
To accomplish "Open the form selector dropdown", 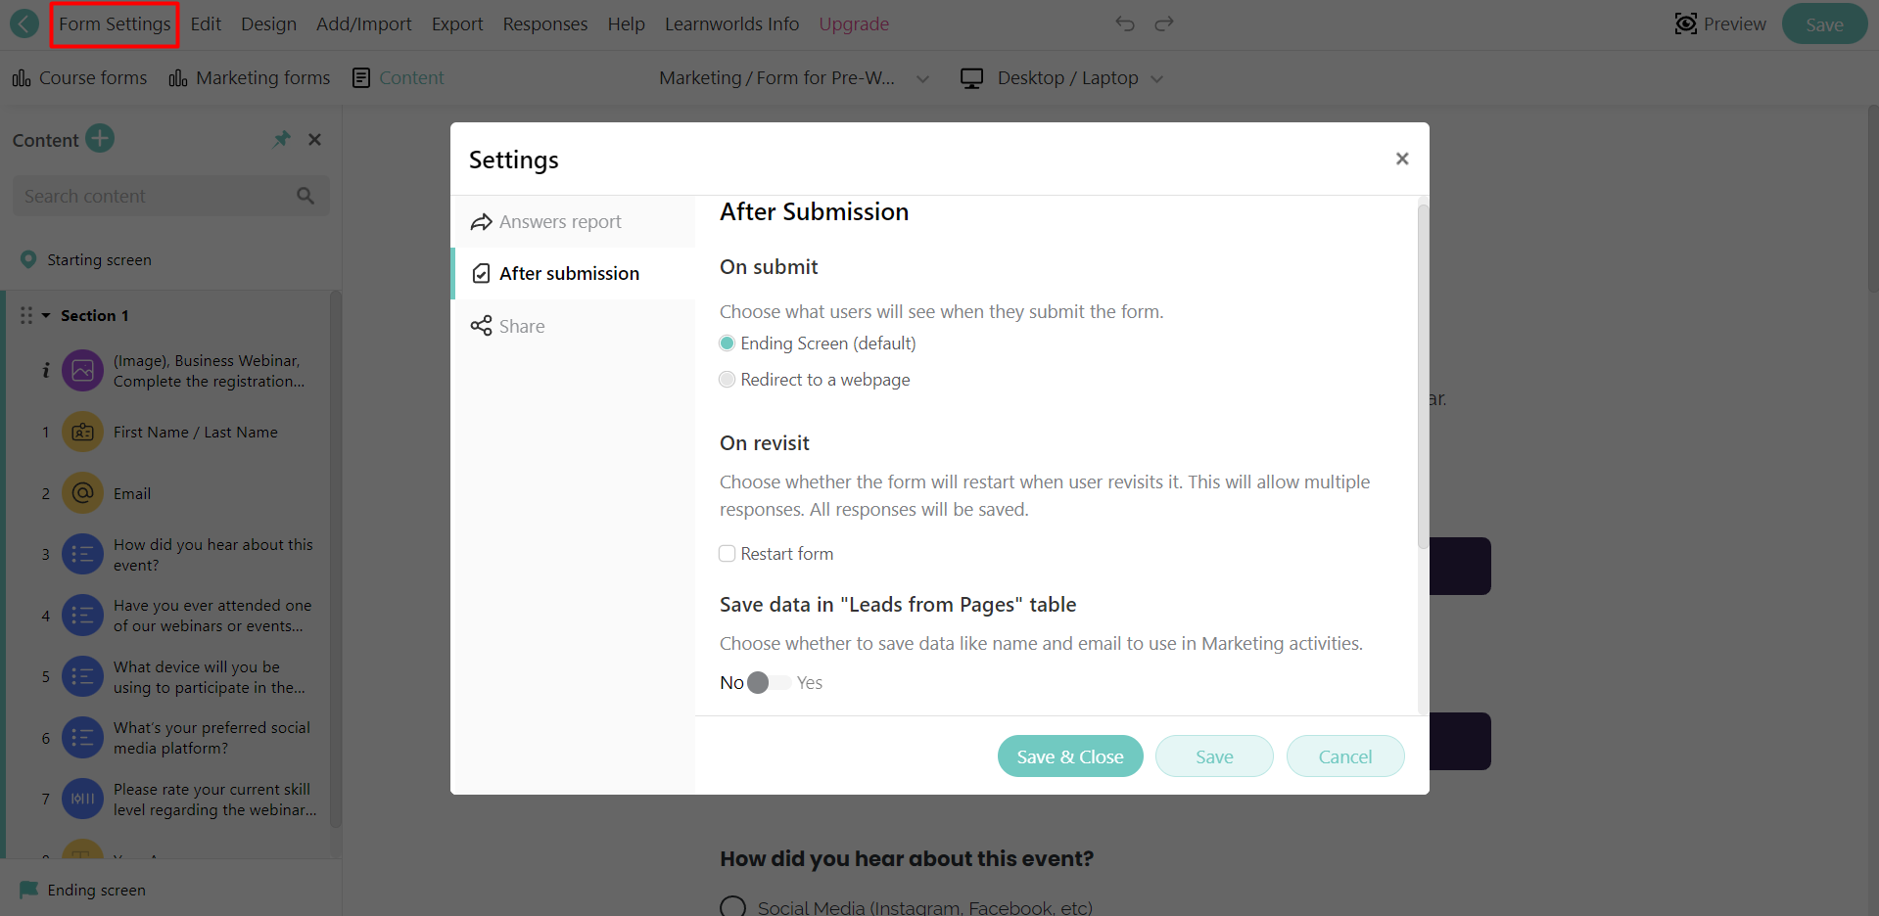I will [x=921, y=78].
